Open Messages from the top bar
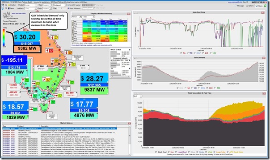270x160 pixels. click(x=240, y=6)
